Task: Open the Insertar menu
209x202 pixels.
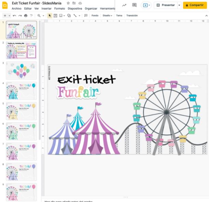Action: click(x=46, y=9)
